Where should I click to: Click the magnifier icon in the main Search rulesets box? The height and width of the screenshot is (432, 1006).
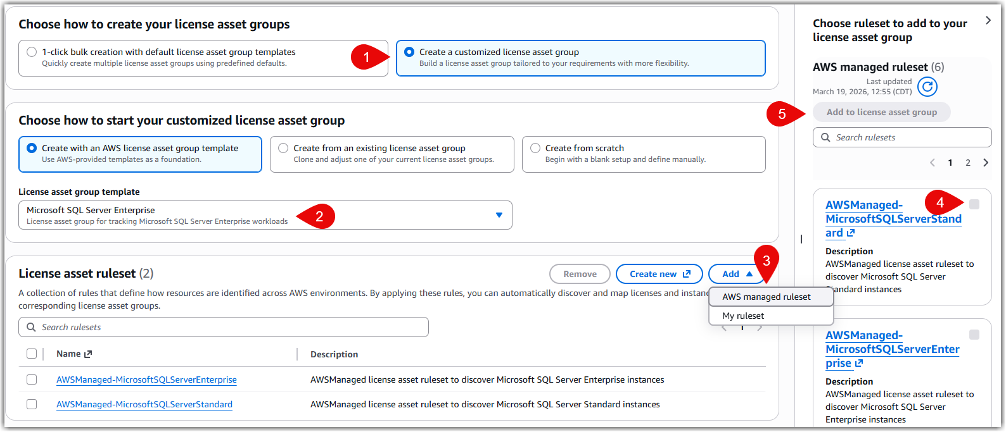click(x=31, y=327)
